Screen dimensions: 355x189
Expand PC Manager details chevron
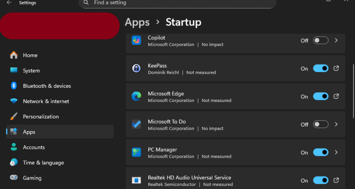point(336,152)
